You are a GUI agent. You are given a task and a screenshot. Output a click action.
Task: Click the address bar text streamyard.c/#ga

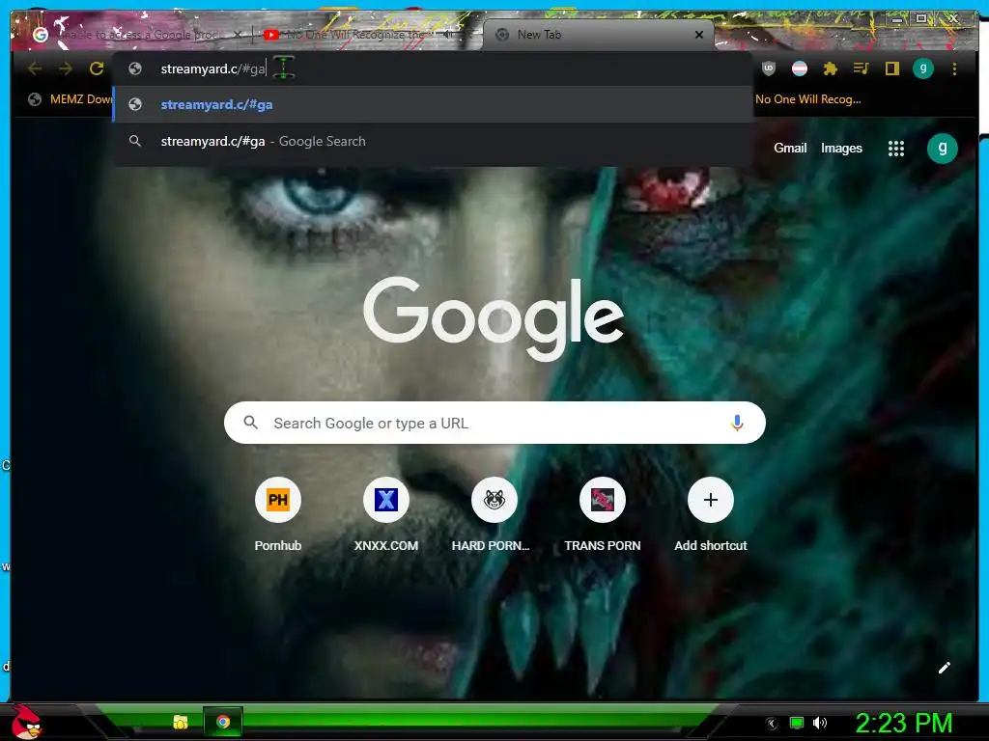coord(213,69)
